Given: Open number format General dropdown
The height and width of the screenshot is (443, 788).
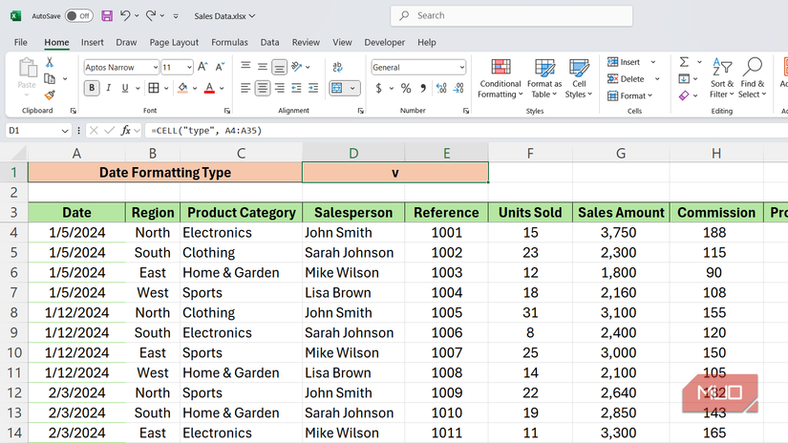Looking at the screenshot, I should (x=461, y=67).
